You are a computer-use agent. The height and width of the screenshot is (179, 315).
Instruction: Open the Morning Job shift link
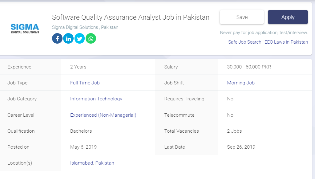[x=241, y=83]
